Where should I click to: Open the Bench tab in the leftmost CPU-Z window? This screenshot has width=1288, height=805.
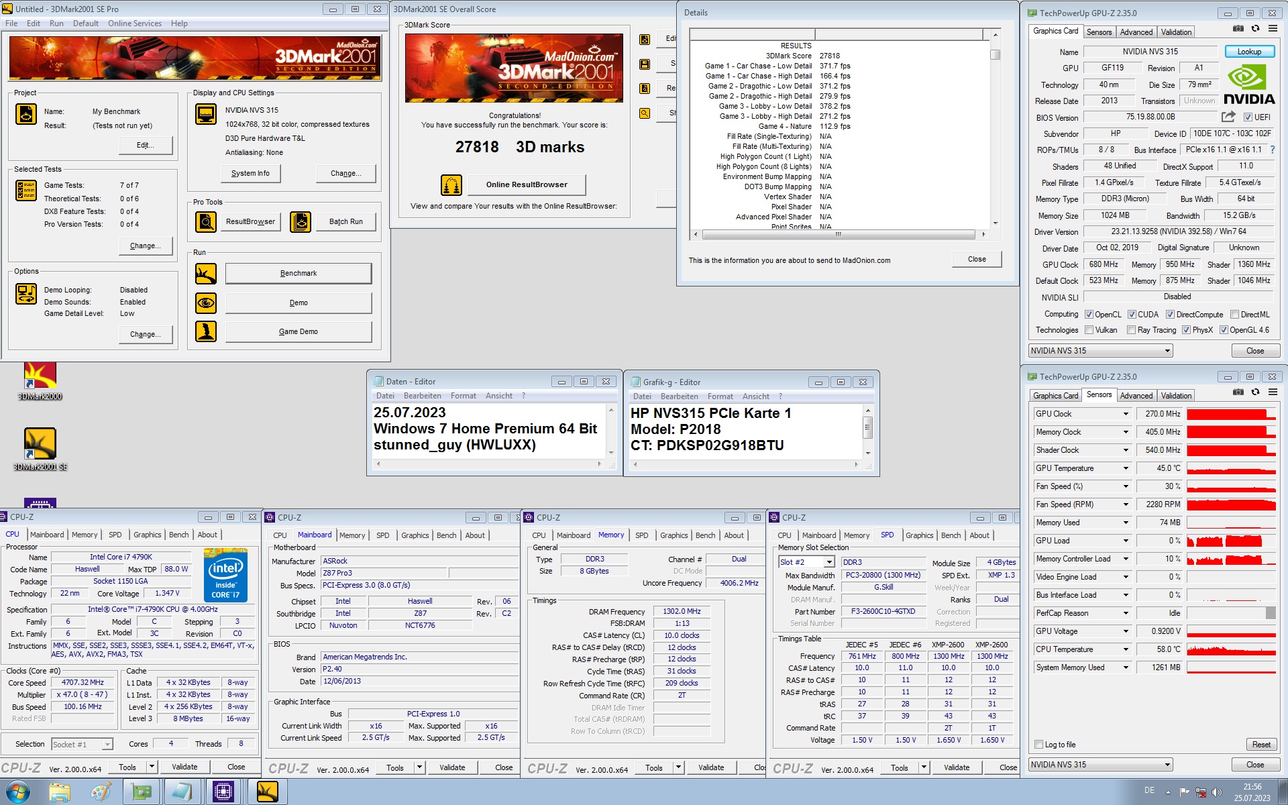[x=179, y=535]
